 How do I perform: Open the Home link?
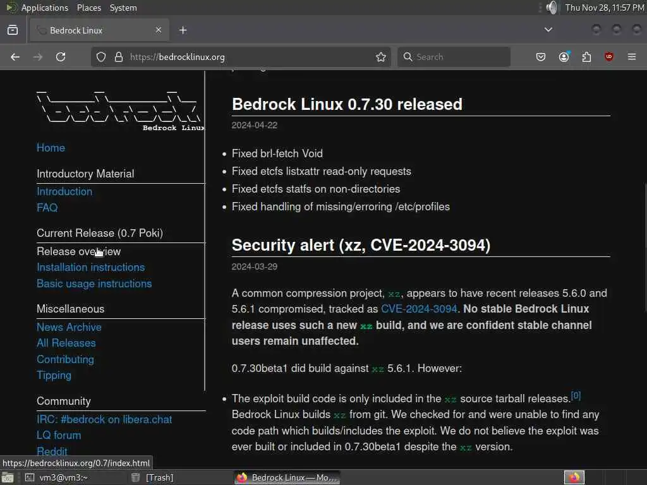click(51, 148)
